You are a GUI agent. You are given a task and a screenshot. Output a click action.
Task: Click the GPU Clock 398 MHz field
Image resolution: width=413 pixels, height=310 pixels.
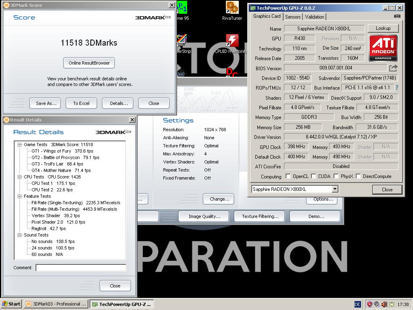(296, 147)
